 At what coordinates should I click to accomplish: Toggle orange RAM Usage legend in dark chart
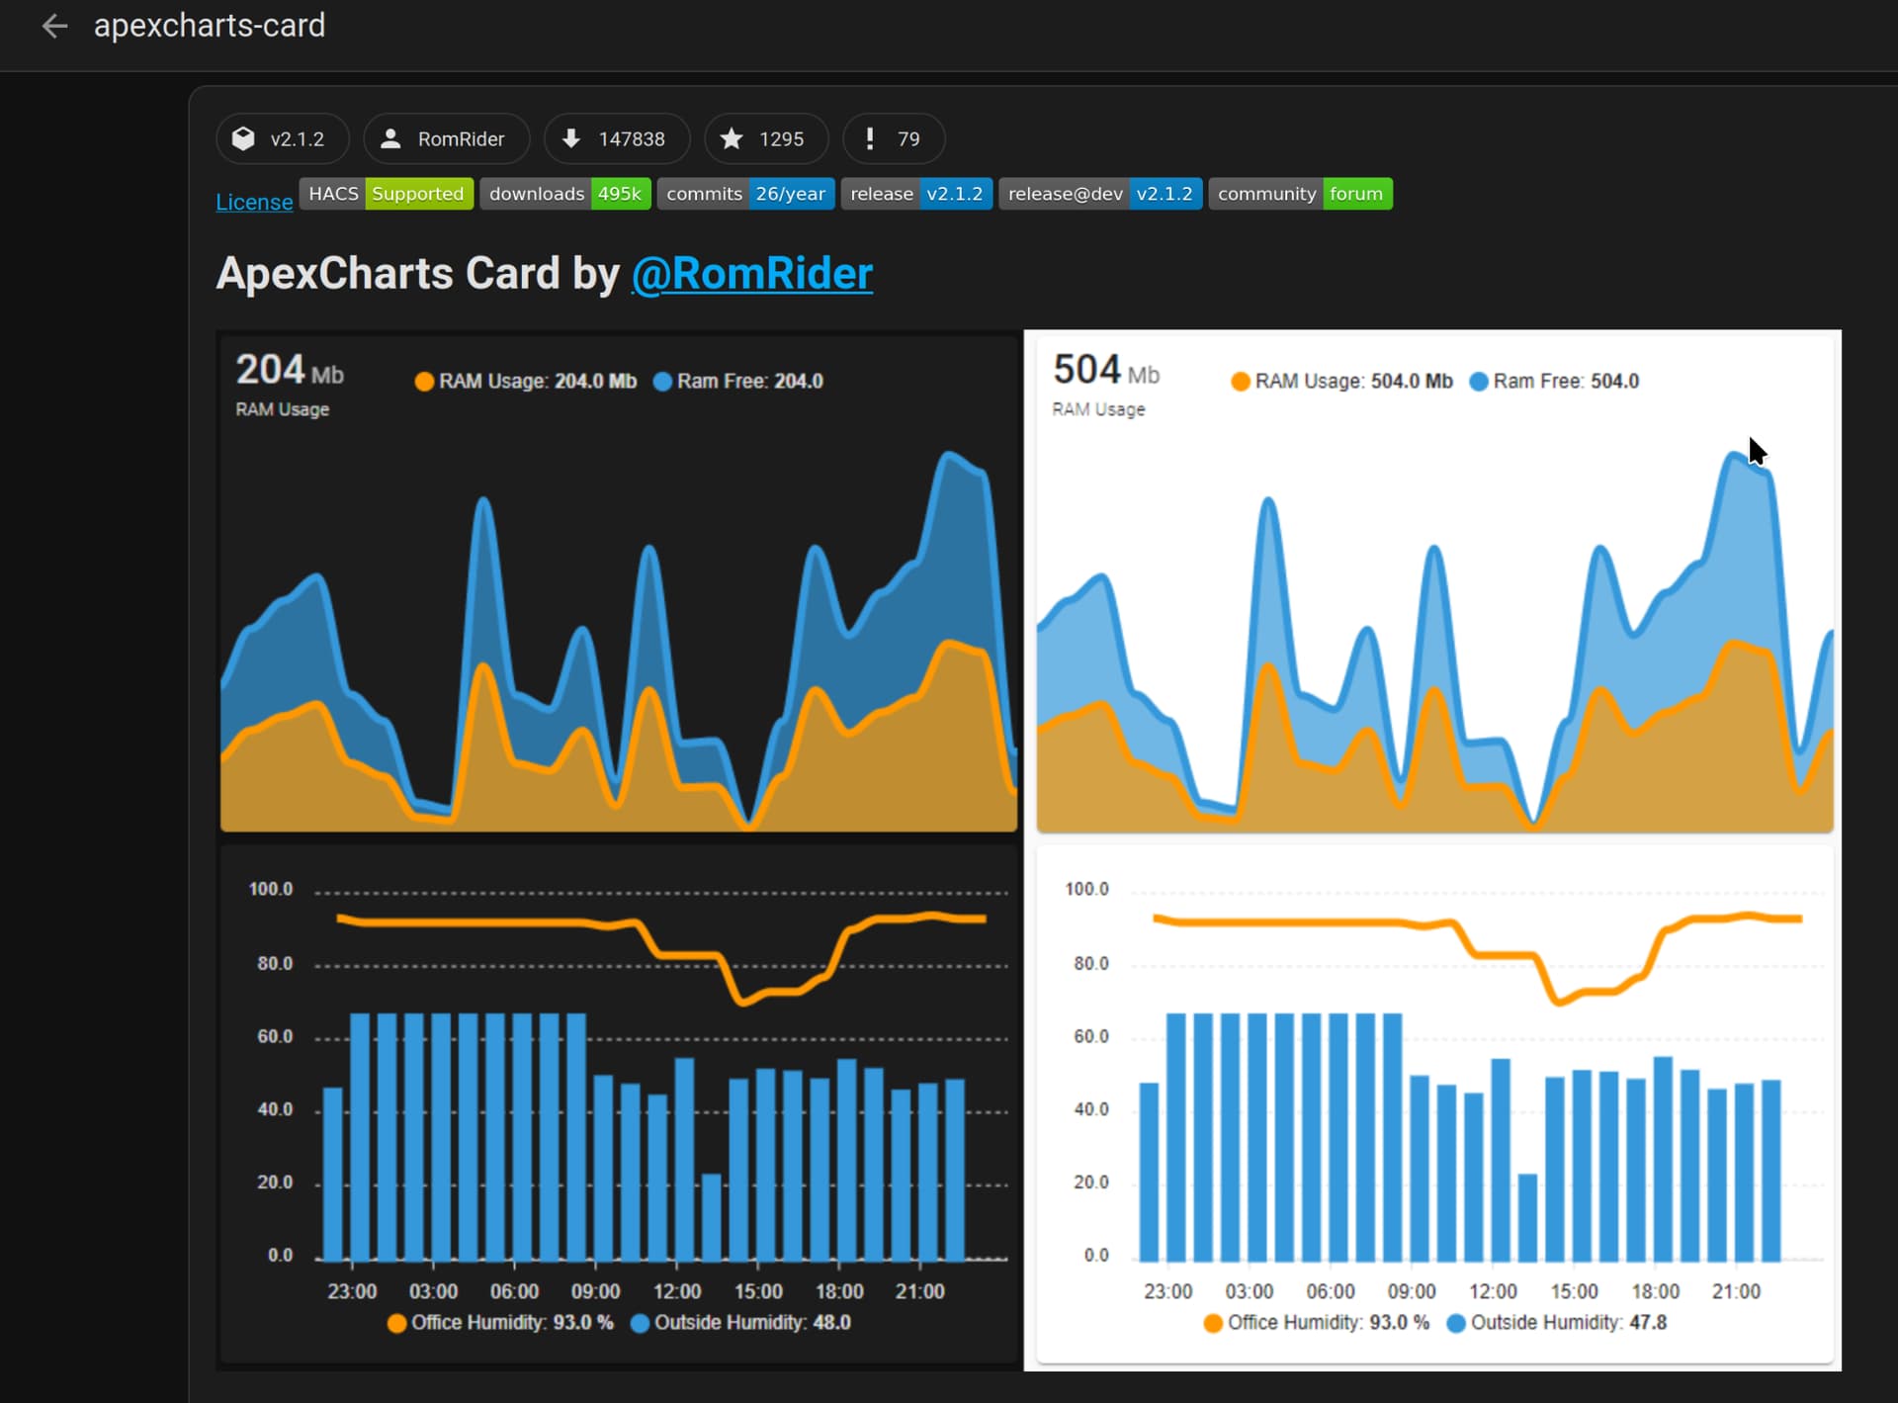pos(526,382)
